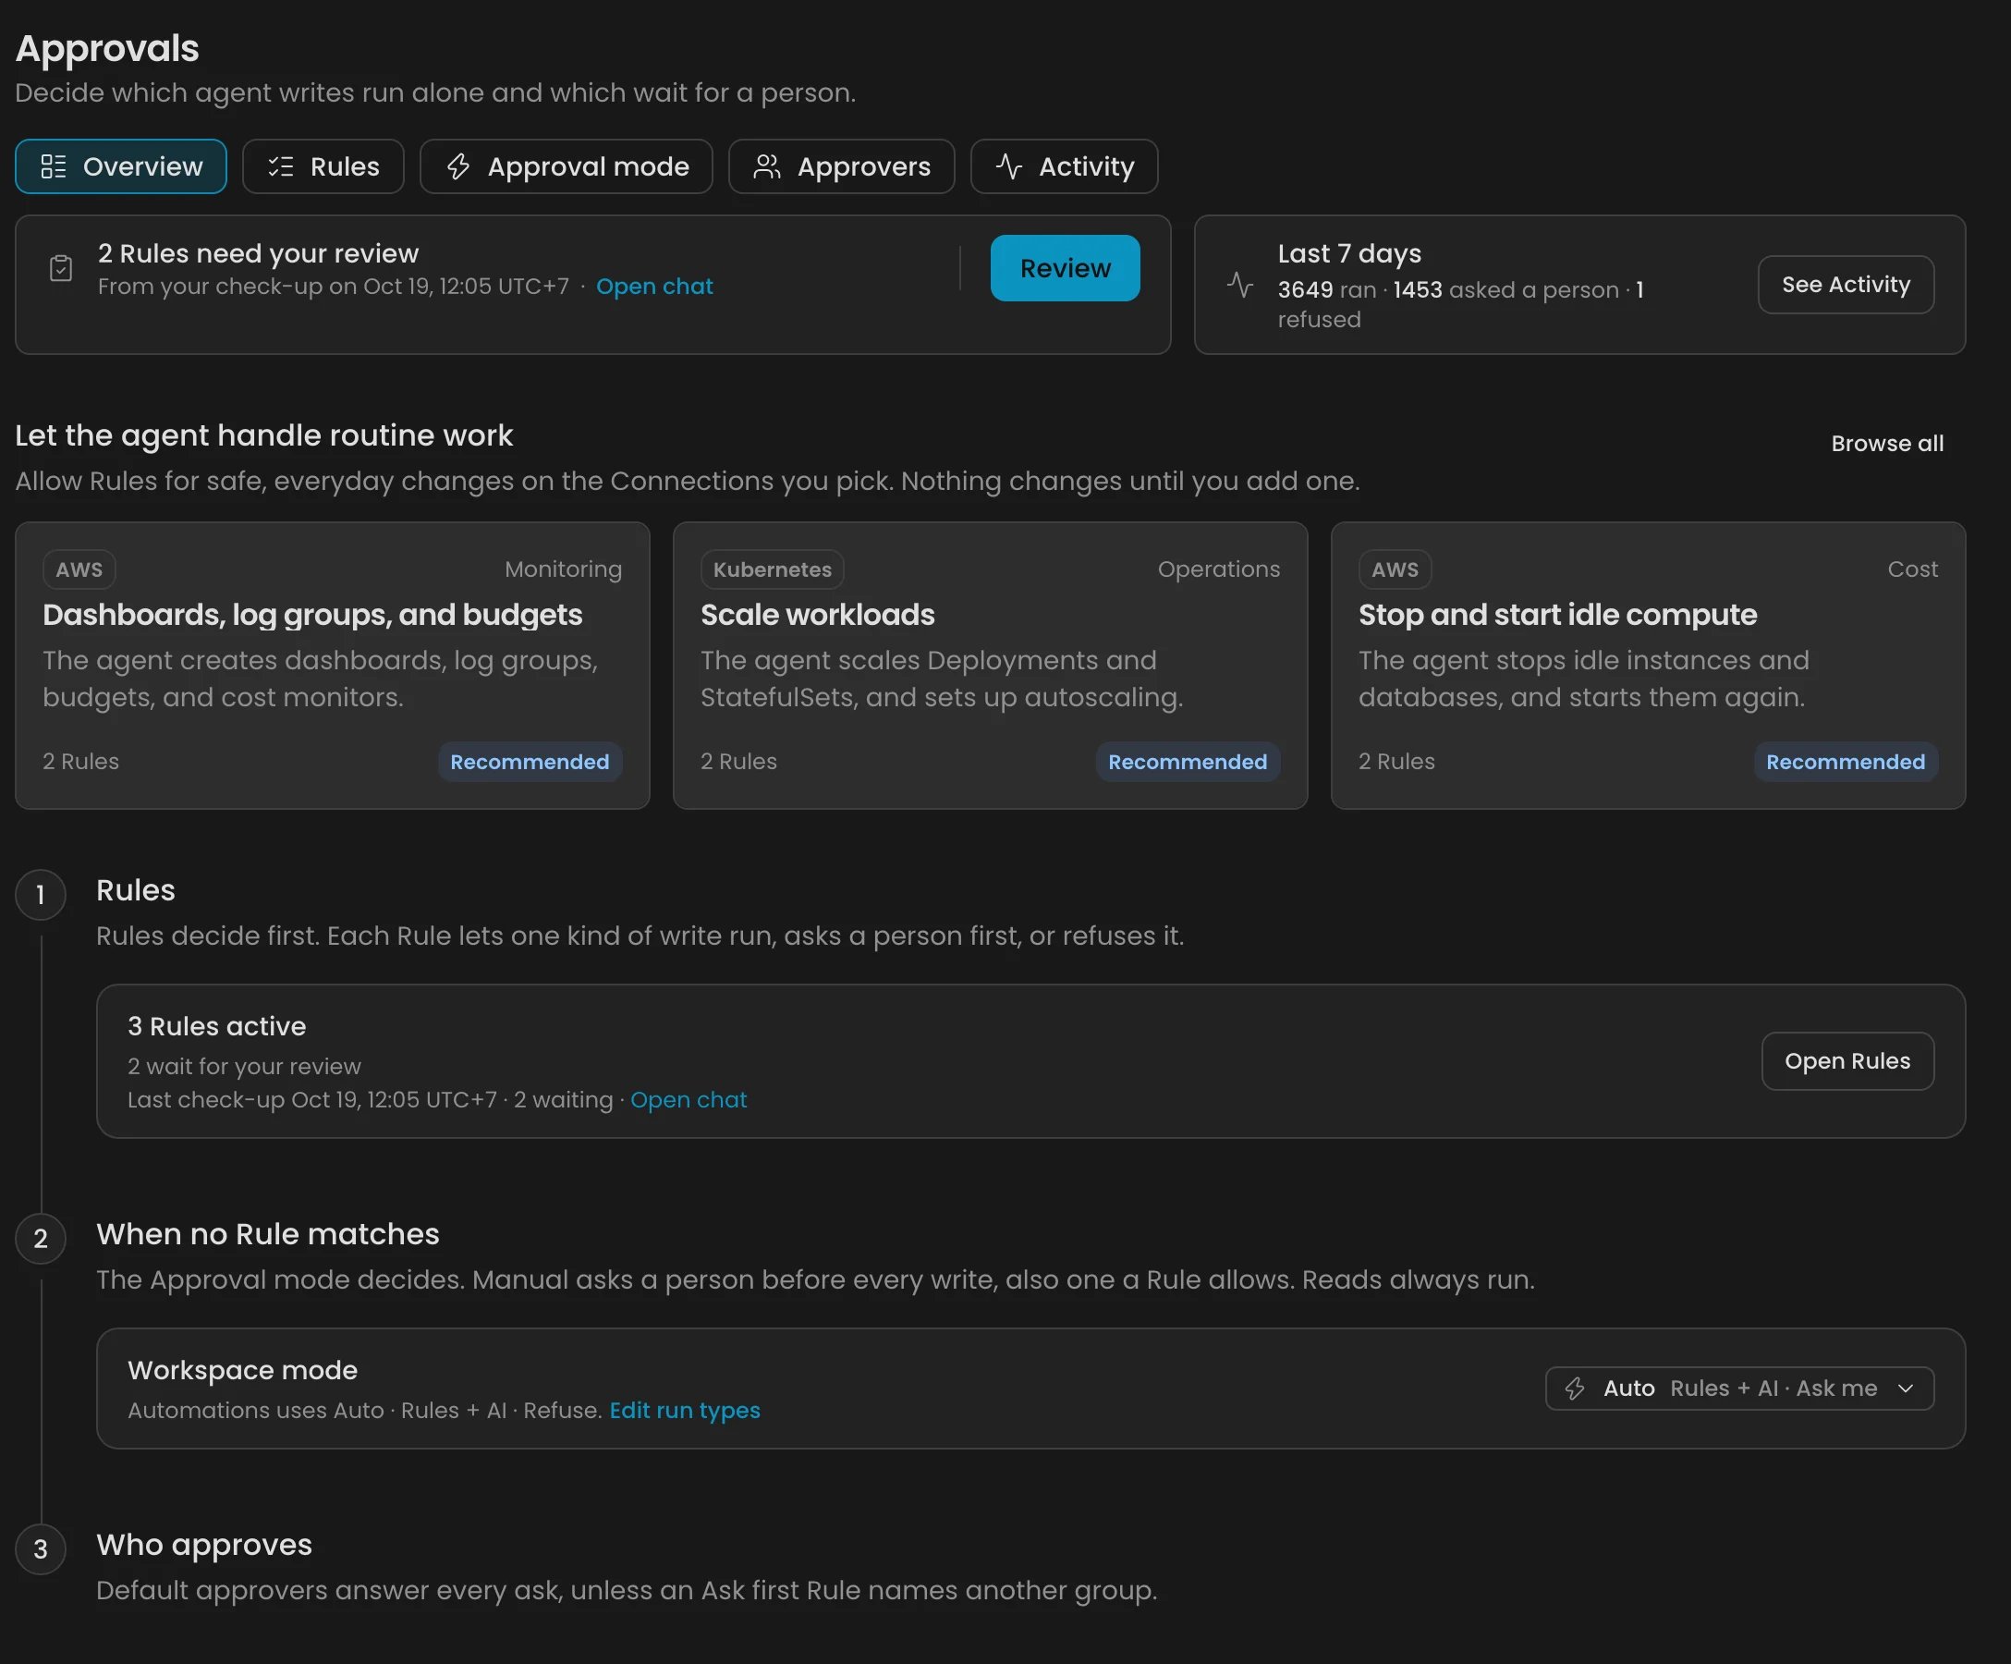The height and width of the screenshot is (1664, 2011).
Task: Click '2 wait for your review' text
Action: (x=244, y=1066)
